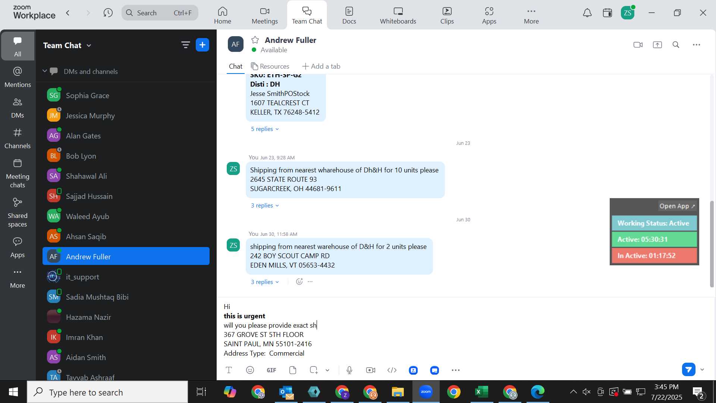716x403 pixels.
Task: Open File Explorer from the taskbar
Action: tap(398, 392)
